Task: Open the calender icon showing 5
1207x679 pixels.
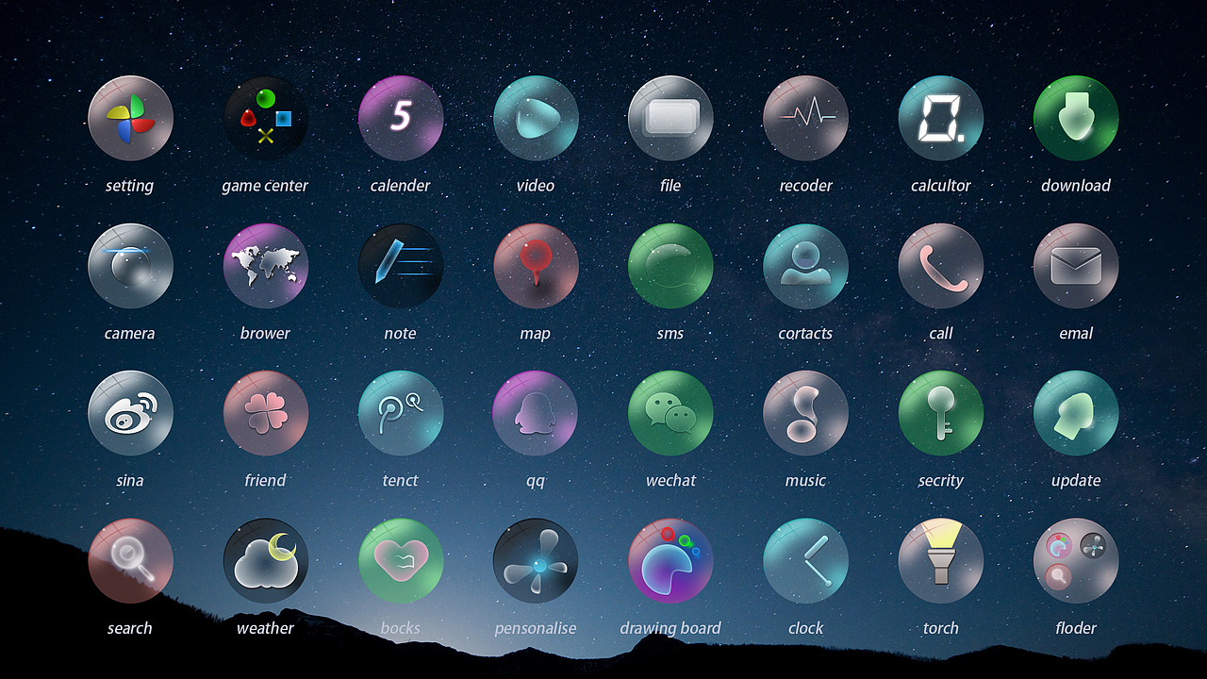Action: point(401,118)
